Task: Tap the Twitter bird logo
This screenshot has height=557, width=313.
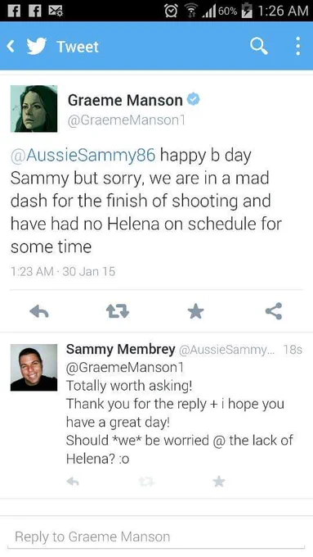Action: point(37,46)
